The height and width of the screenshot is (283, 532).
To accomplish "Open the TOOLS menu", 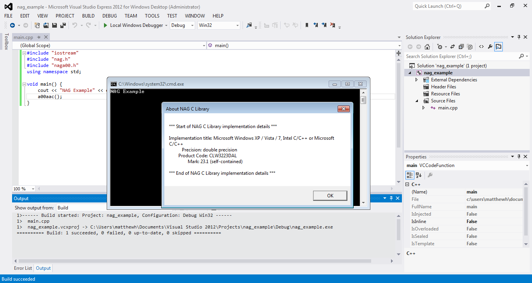I will point(152,16).
